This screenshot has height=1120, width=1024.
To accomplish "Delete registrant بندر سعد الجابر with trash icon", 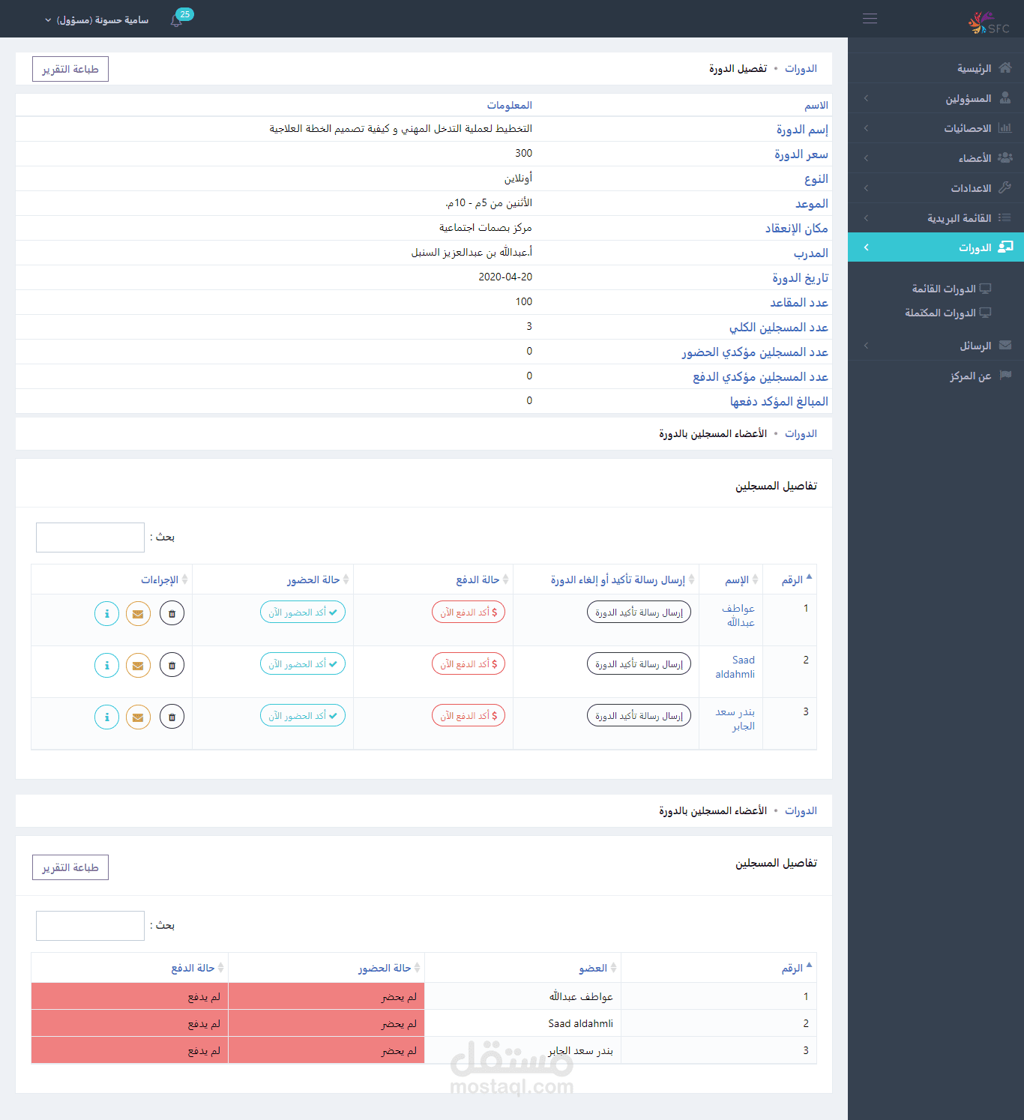I will coord(172,717).
